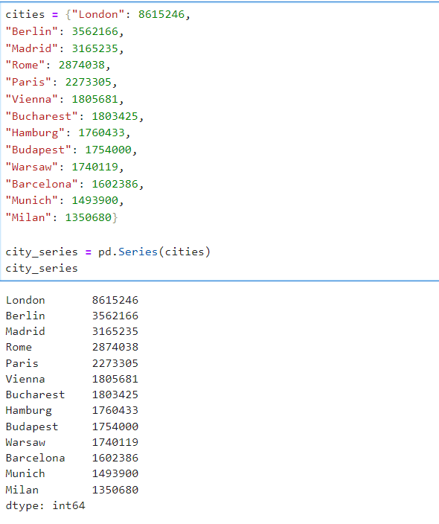Click the "Paris" key in the code

pyautogui.click(x=28, y=82)
